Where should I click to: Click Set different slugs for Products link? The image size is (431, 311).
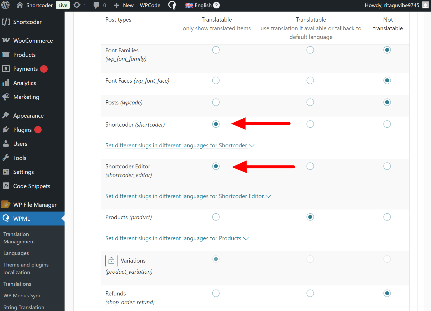174,238
